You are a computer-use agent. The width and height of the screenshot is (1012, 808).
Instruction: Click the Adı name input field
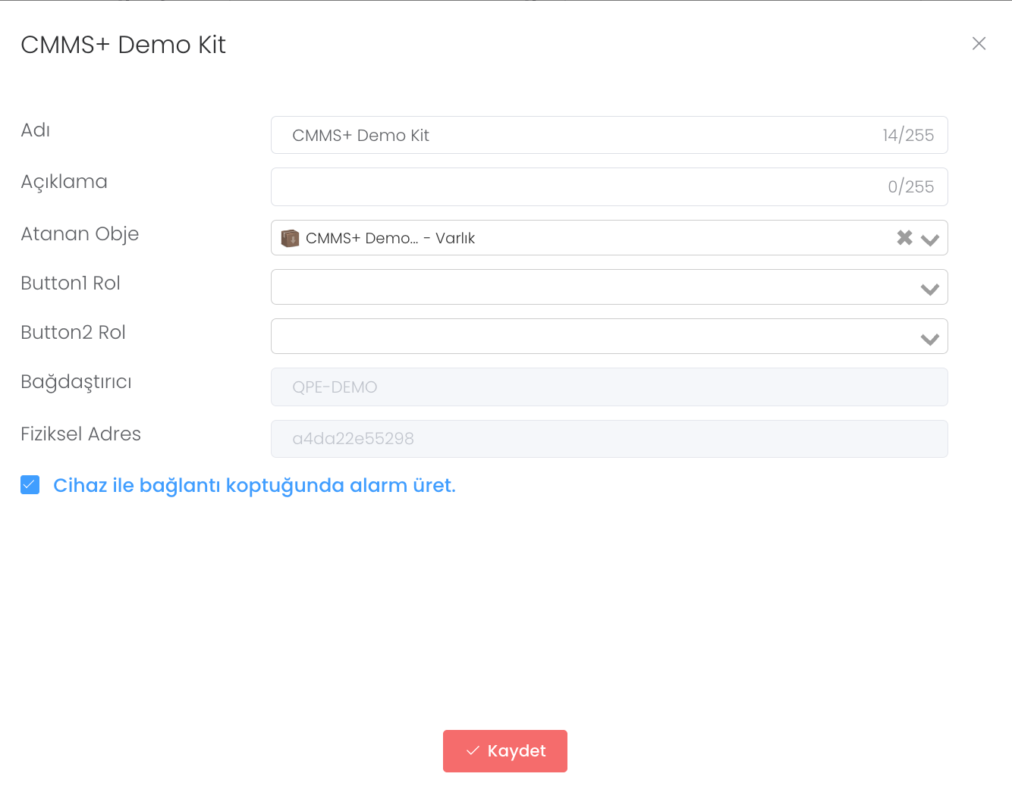577,136
